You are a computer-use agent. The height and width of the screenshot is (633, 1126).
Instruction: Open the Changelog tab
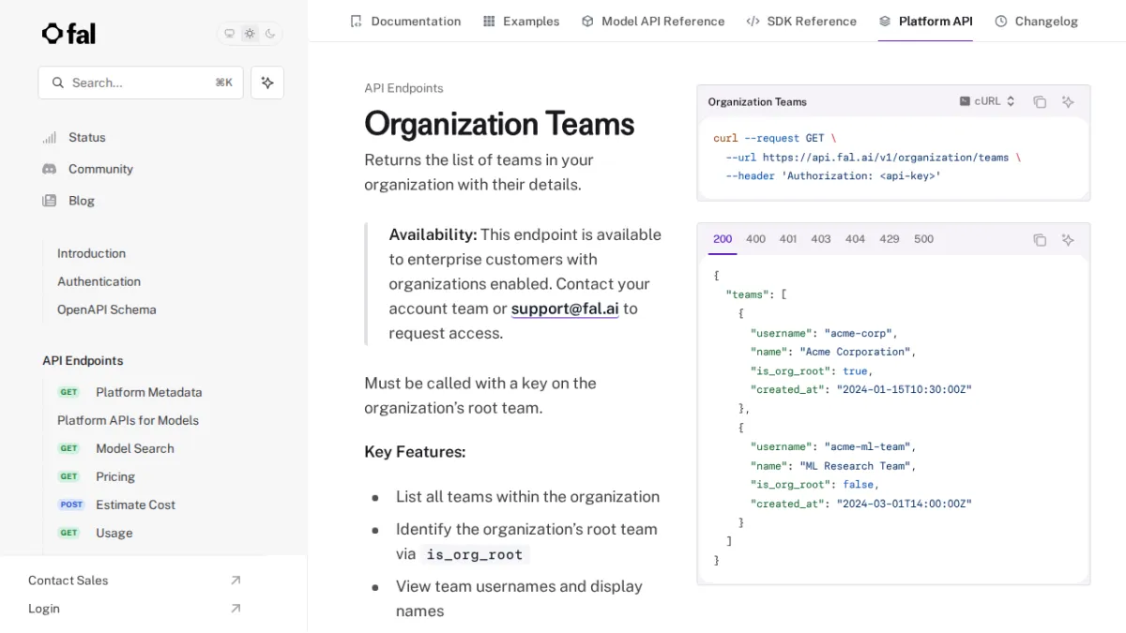[1036, 21]
